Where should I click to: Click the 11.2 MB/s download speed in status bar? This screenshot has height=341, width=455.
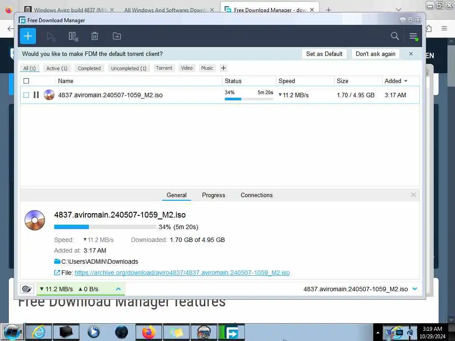(x=56, y=289)
